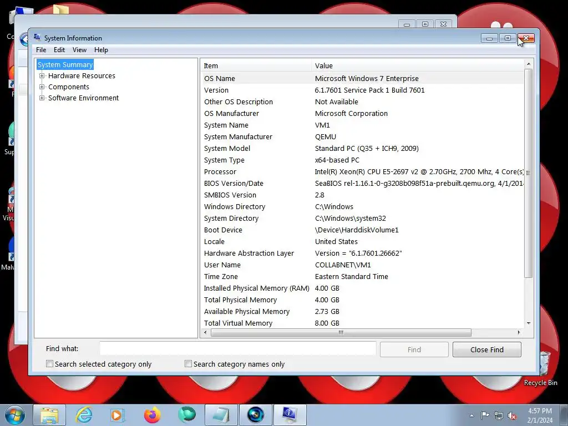Viewport: 568px width, 426px height.
Task: Click the horizontal scrollbar left arrow
Action: point(205,333)
